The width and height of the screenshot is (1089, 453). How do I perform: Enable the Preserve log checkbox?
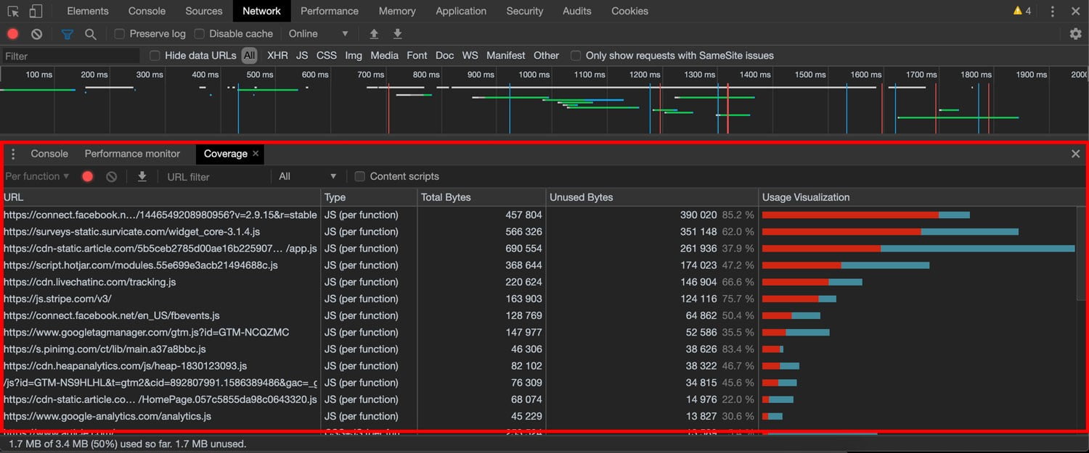tap(119, 33)
